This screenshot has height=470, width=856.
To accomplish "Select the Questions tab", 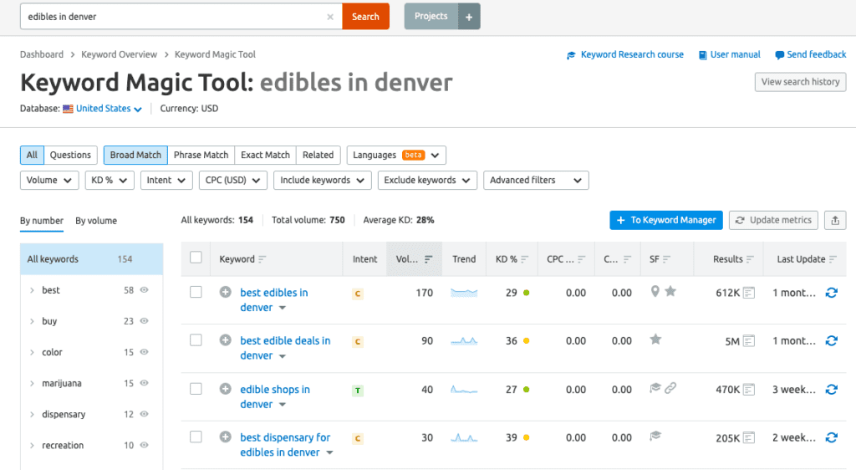I will (70, 155).
